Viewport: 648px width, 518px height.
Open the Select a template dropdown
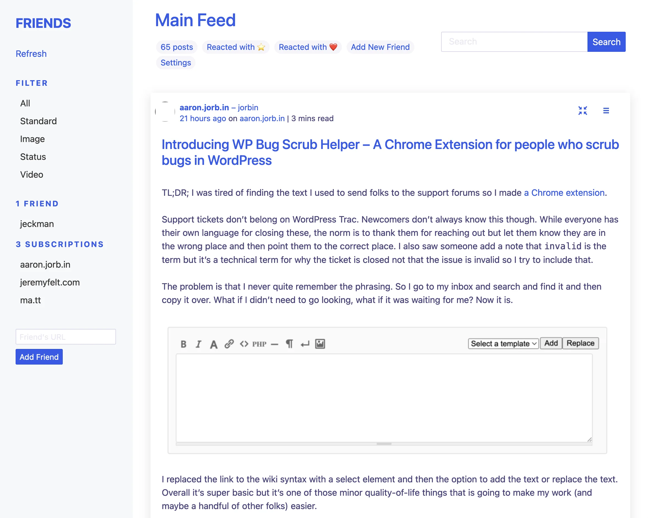pyautogui.click(x=503, y=344)
